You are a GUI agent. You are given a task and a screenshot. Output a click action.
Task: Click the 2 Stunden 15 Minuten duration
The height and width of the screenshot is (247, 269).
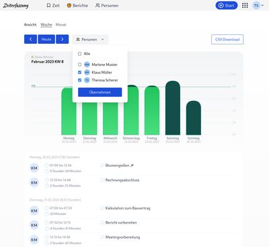coord(65,186)
